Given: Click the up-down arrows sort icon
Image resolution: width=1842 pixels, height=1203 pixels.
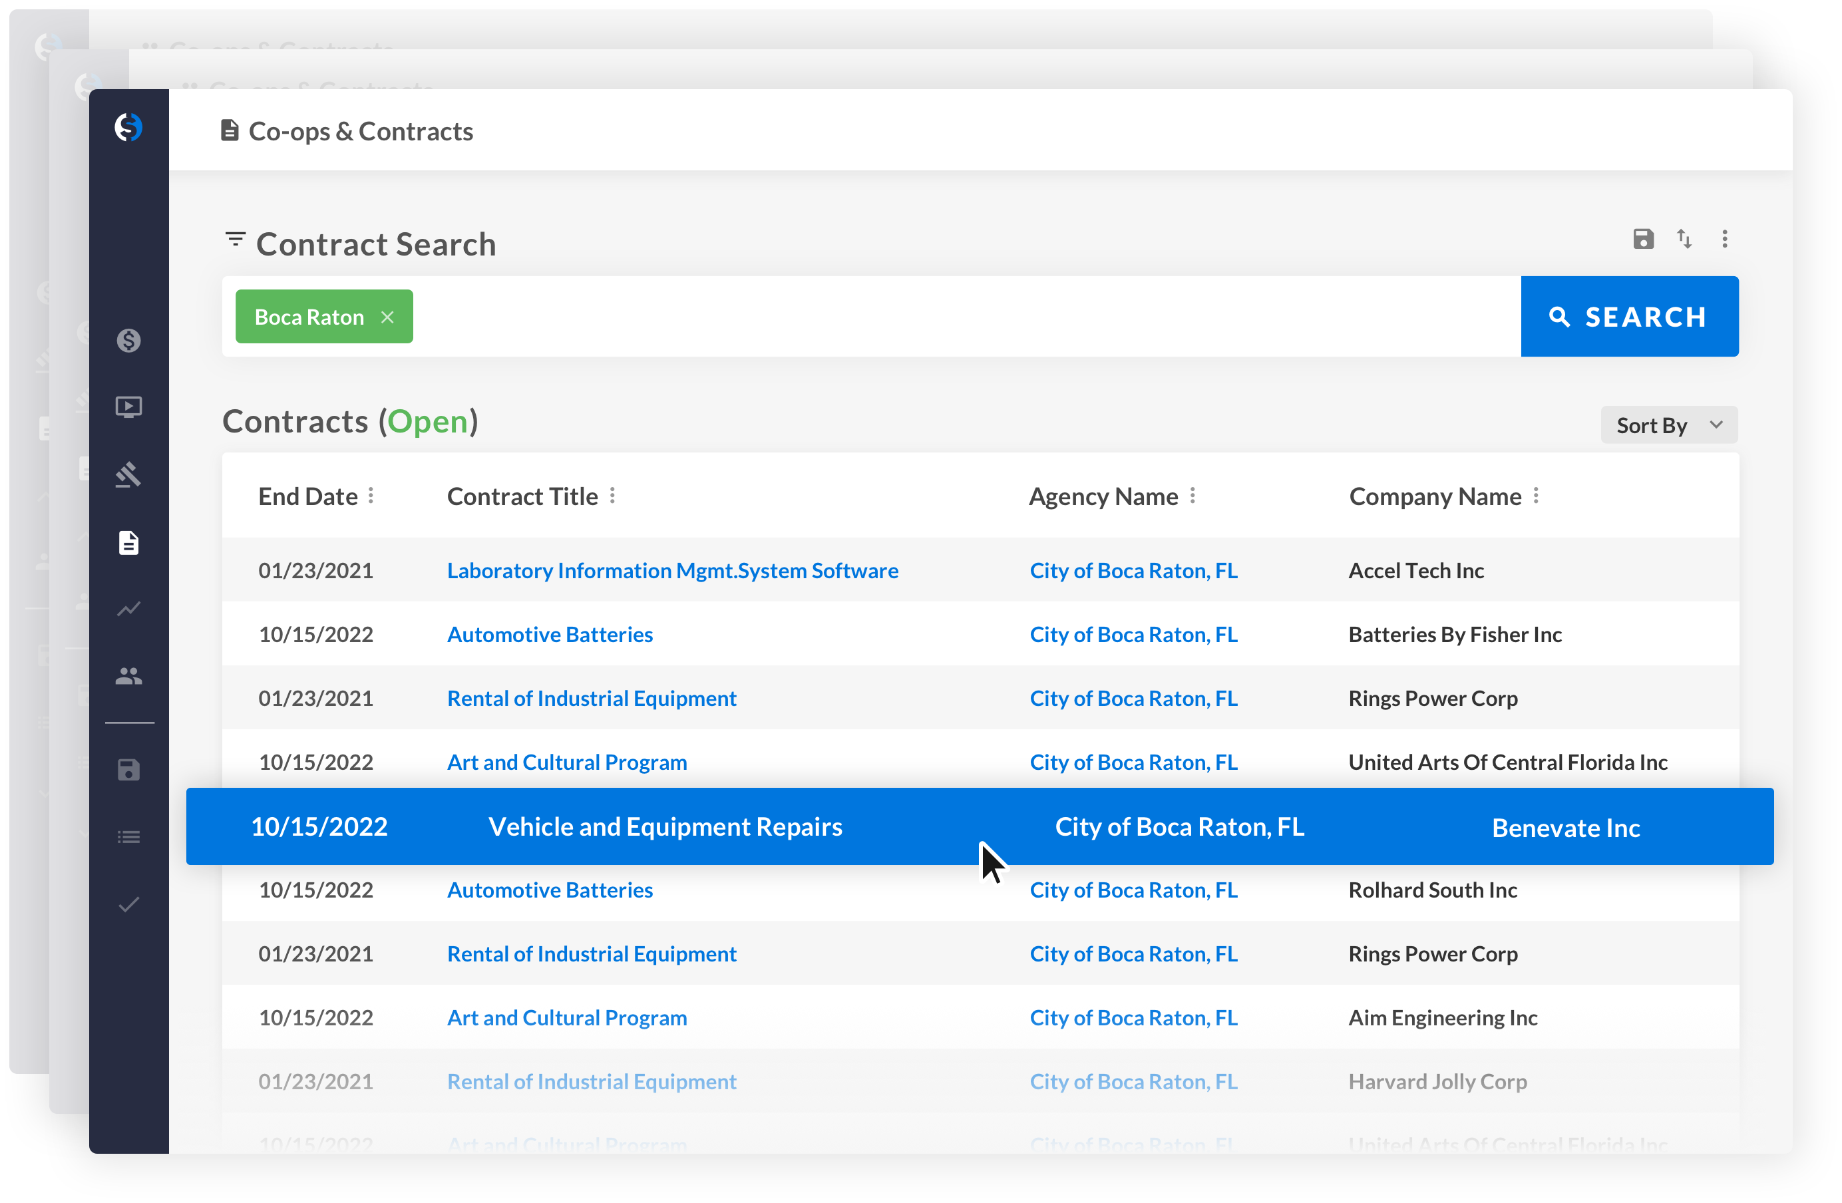Looking at the screenshot, I should (x=1684, y=239).
